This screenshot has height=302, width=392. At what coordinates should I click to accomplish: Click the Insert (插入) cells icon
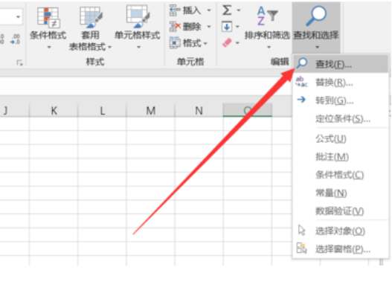175,10
